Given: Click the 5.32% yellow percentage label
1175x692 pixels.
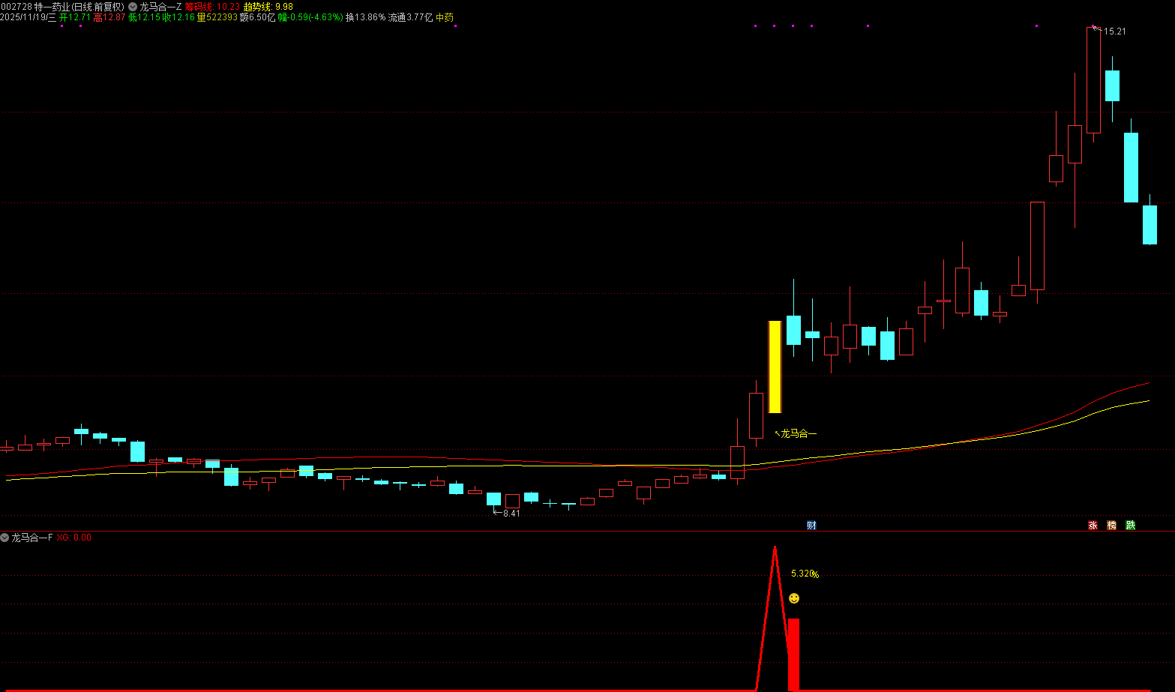Looking at the screenshot, I should tap(805, 574).
